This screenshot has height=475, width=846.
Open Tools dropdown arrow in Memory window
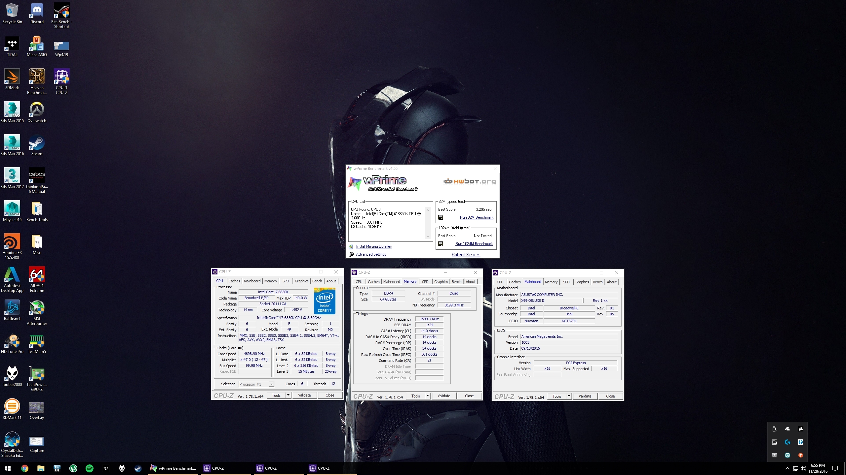[428, 396]
